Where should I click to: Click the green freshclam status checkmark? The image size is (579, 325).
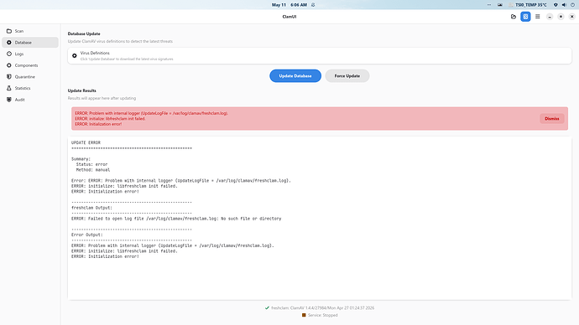[x=267, y=307]
